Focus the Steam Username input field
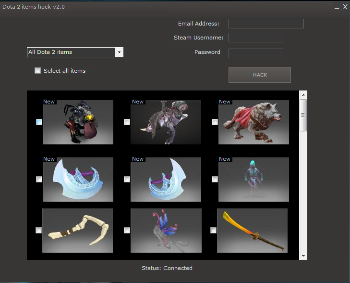Viewport: 350px width, 283px height. click(x=256, y=38)
